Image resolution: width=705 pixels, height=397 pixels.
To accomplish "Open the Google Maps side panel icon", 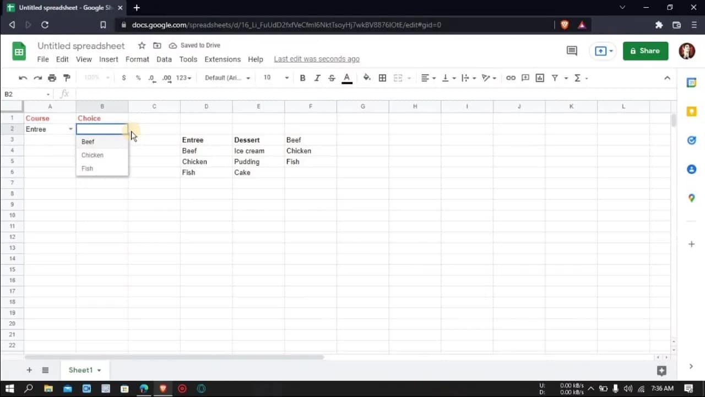I will coord(691,198).
